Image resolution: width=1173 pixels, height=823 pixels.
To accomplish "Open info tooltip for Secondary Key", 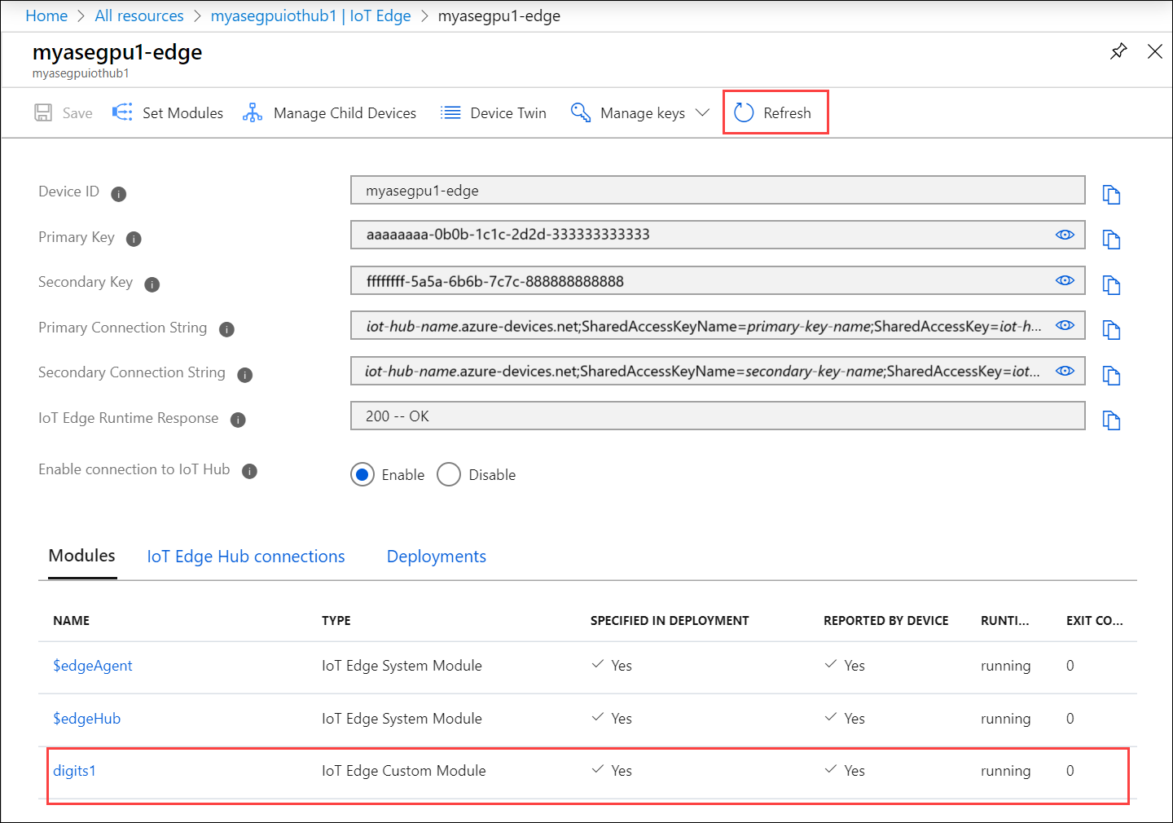I will [152, 284].
